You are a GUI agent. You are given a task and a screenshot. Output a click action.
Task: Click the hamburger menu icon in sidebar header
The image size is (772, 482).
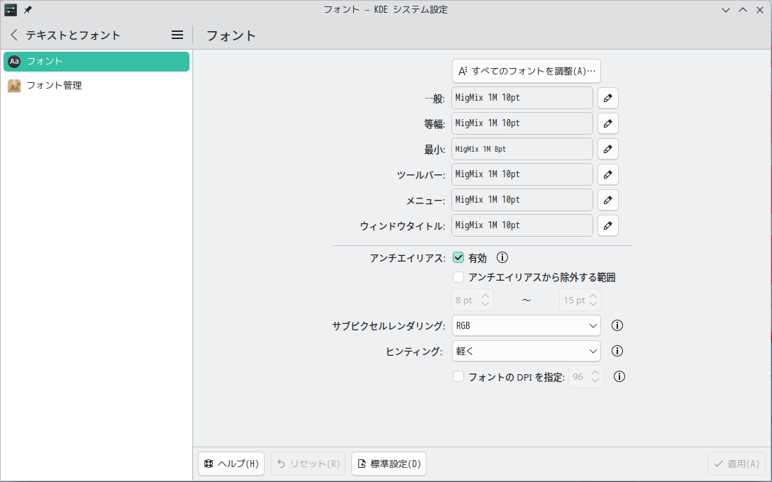coord(177,35)
